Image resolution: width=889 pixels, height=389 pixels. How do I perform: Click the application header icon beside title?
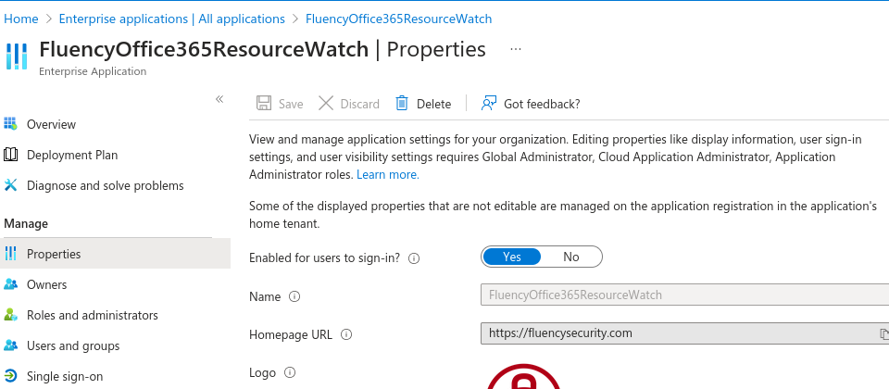17,56
